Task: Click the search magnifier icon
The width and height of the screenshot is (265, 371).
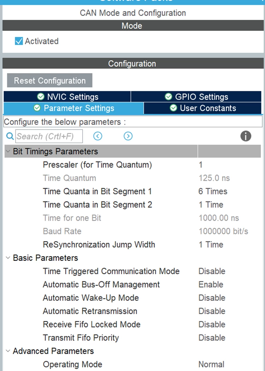Action: [10, 136]
